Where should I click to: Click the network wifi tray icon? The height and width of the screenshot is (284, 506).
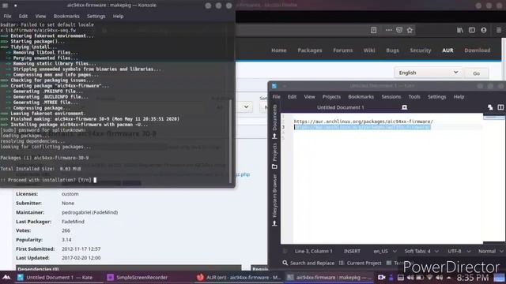pos(429,277)
